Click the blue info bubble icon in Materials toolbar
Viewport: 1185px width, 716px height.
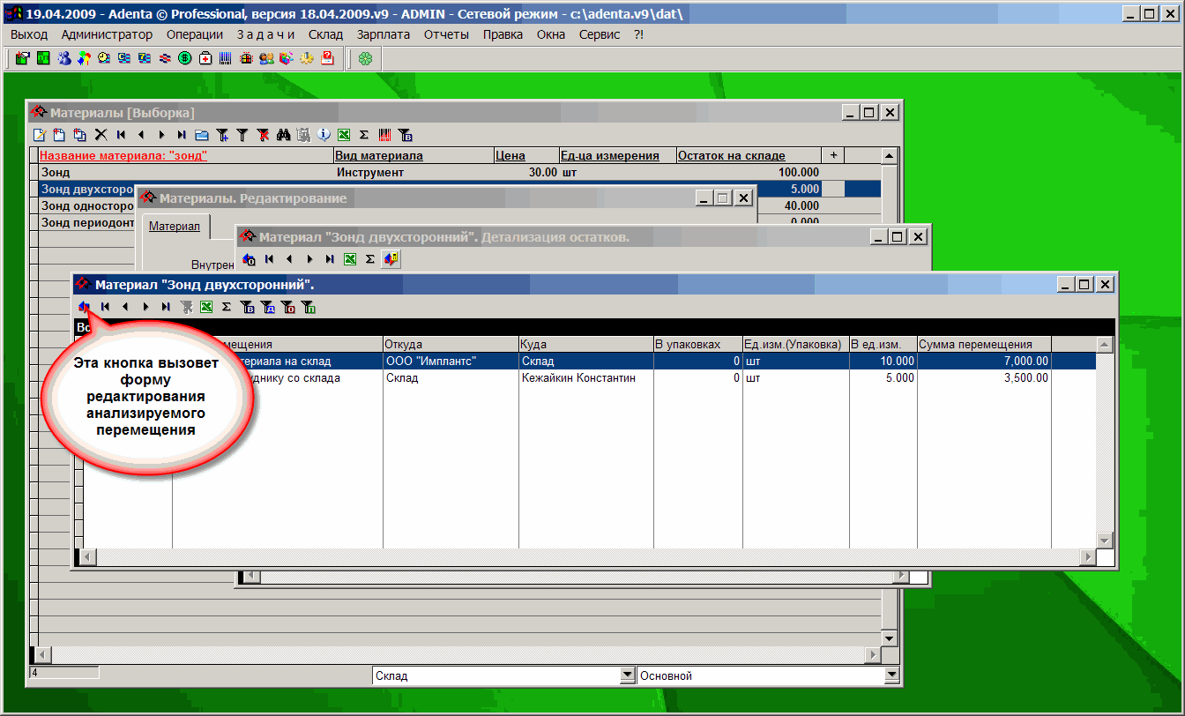coord(324,135)
